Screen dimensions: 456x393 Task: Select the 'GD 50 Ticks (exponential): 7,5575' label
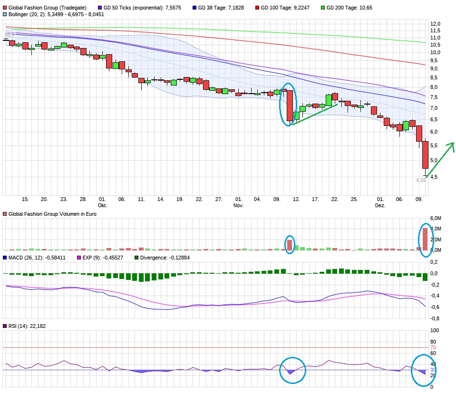142,8
